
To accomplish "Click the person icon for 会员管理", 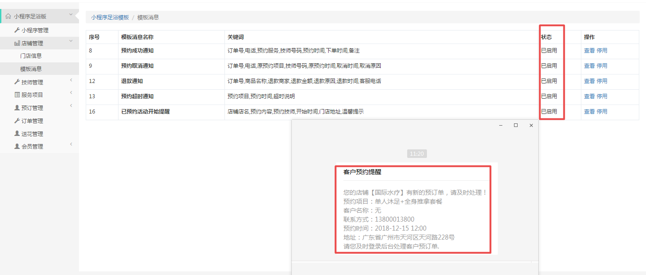I will [x=17, y=147].
